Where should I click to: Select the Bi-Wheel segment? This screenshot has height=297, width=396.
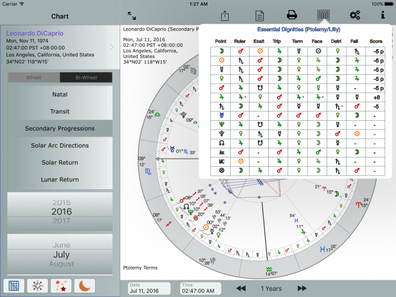(x=86, y=78)
